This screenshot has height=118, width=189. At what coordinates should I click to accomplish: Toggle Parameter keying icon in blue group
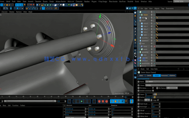click(123, 101)
